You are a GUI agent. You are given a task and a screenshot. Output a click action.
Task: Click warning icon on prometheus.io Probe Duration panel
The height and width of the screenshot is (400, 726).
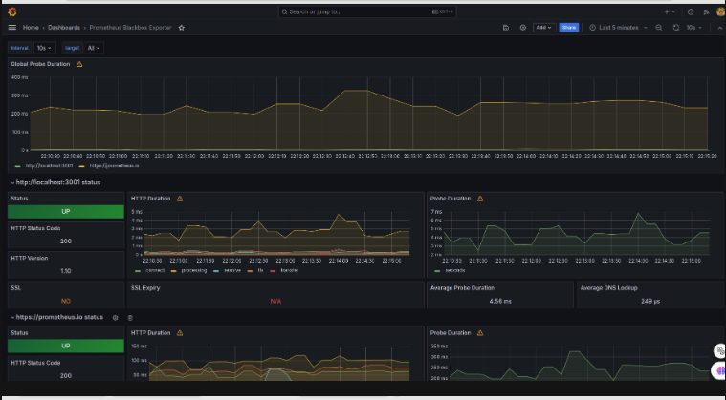tap(480, 333)
